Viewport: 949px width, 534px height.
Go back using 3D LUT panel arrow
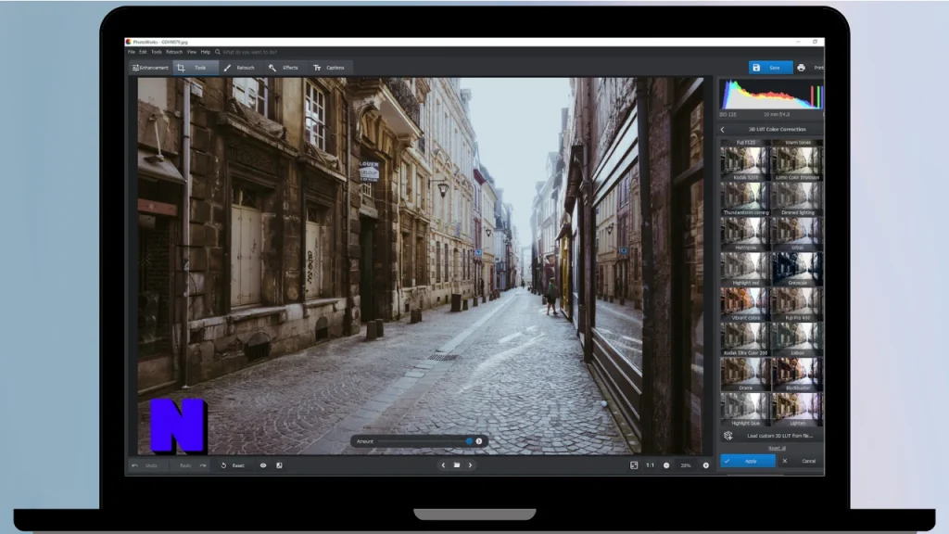722,130
